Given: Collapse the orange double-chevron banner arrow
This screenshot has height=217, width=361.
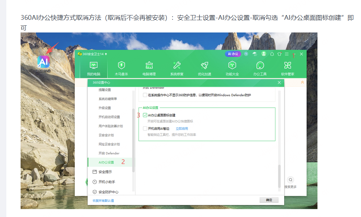Looking at the screenshot, I should pos(302,82).
